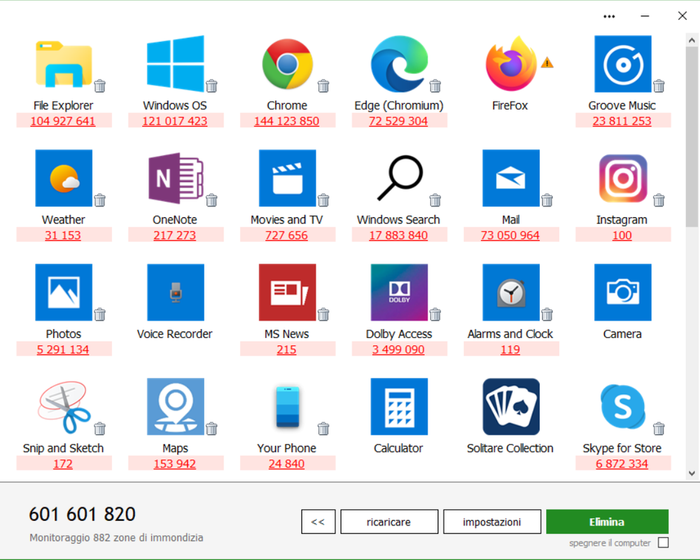Select the MS News icon
700x560 pixels.
point(288,293)
